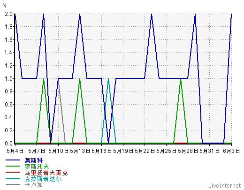Image resolution: width=244 pixels, height=190 pixels.
Task: Click the 5月16日 date axis label
Action: (x=101, y=151)
